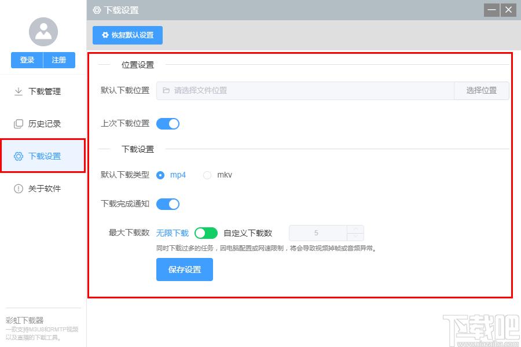Click the 登录 login button
Screen dimensions: 521x347
27,60
